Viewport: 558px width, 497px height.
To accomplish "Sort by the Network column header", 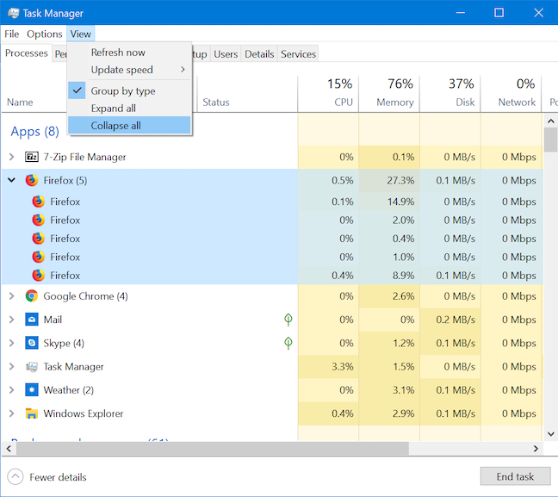I will pos(511,93).
